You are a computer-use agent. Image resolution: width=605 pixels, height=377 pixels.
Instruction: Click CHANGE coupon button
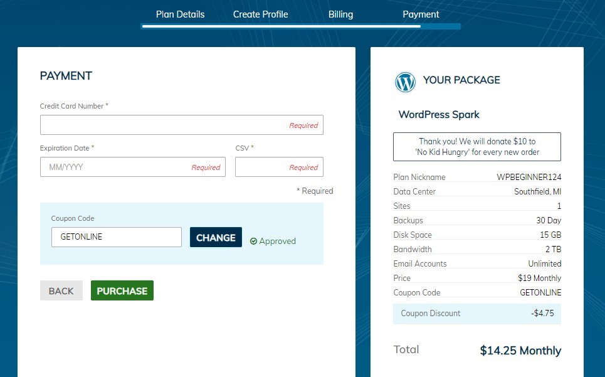point(216,237)
